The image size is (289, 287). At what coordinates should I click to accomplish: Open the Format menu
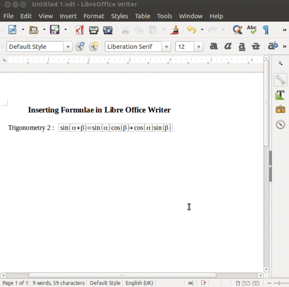click(x=94, y=16)
